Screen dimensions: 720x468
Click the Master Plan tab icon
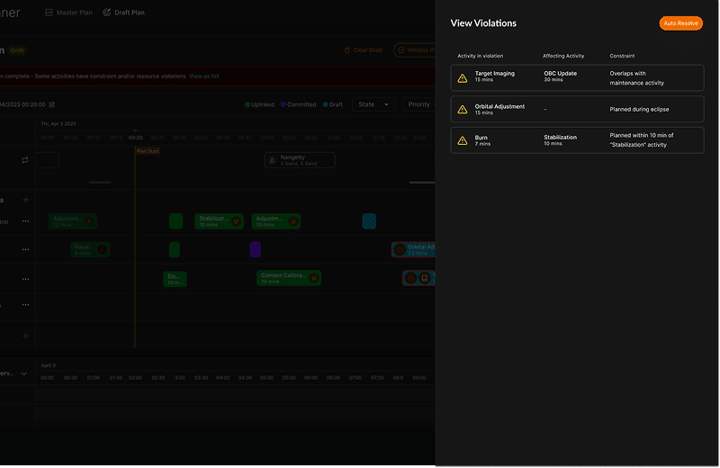pos(49,13)
